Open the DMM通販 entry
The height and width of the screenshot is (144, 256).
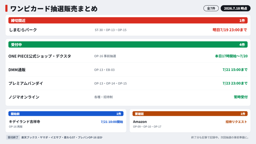click(x=17, y=70)
